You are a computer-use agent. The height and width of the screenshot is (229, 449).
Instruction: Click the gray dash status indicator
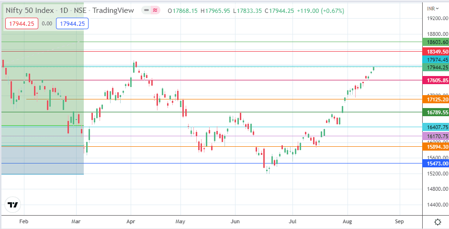(146, 11)
